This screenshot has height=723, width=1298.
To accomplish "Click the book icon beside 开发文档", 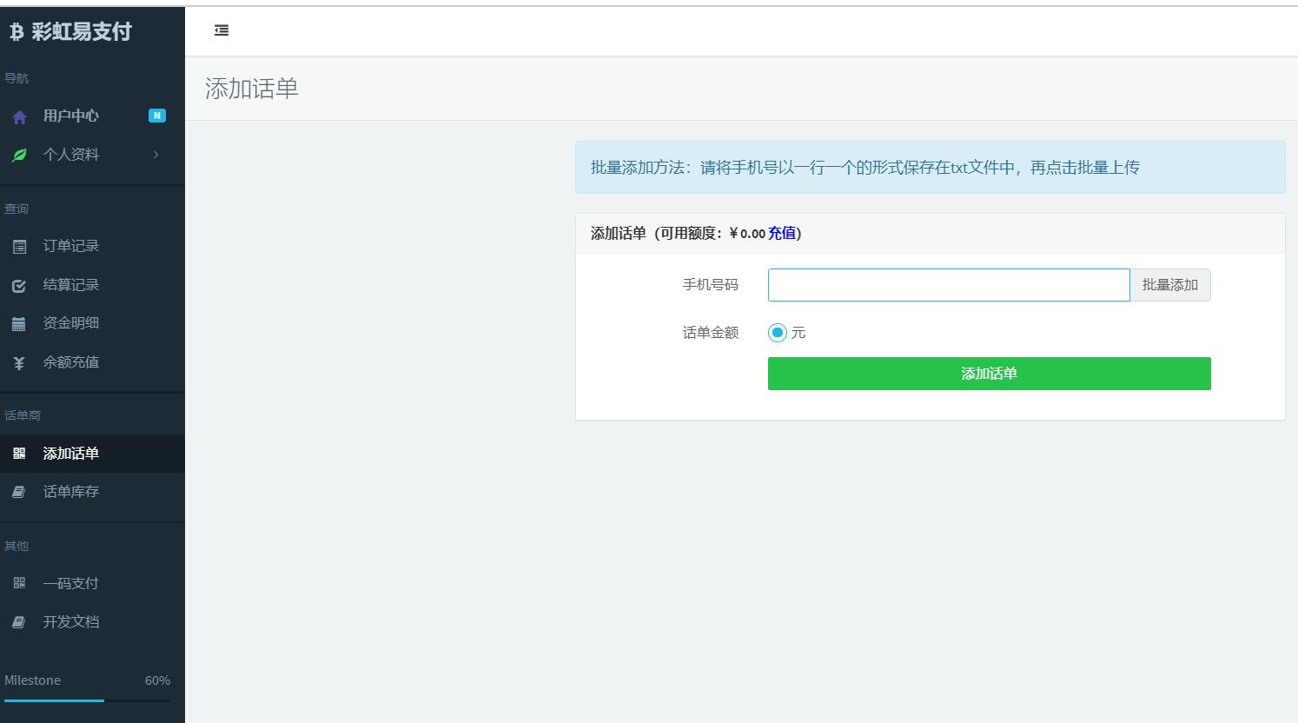I will pos(19,622).
